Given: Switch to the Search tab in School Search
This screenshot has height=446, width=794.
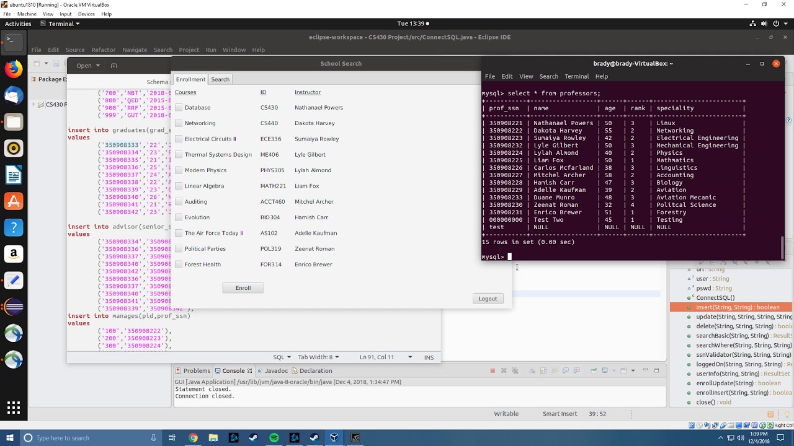Looking at the screenshot, I should tap(220, 79).
